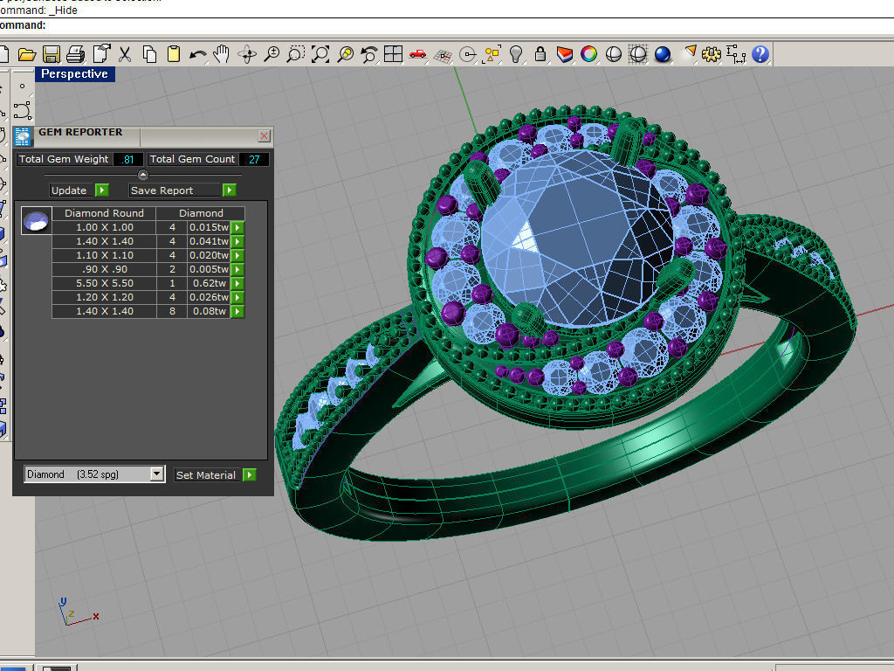This screenshot has width=894, height=671.
Task: Click the spotlight cone icon
Action: click(690, 52)
